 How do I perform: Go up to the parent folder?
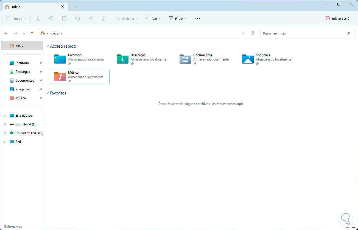32,33
